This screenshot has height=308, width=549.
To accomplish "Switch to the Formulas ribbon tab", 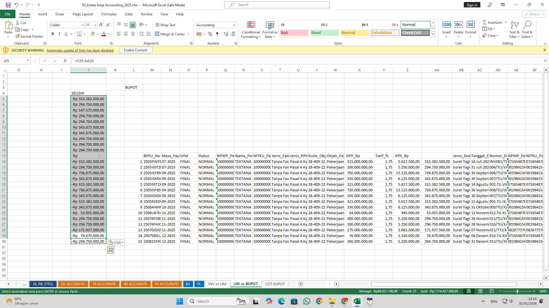I will pyautogui.click(x=109, y=14).
